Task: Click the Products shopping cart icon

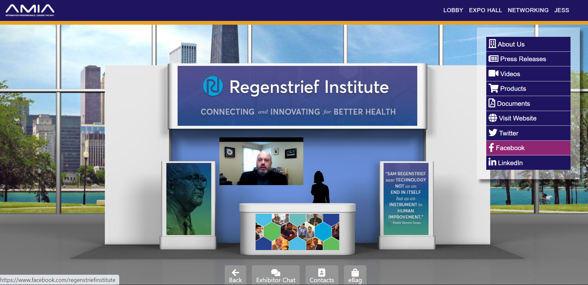Action: [493, 88]
